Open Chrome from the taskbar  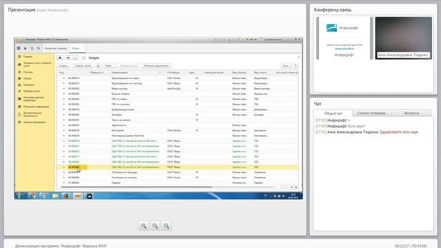click(x=32, y=196)
